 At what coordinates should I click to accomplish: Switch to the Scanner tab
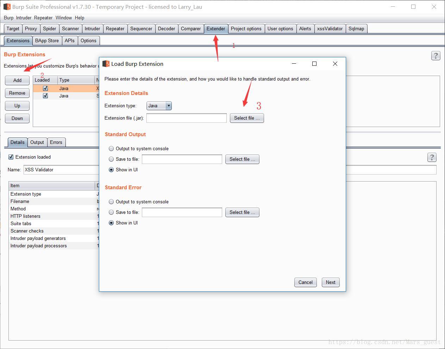coord(70,28)
